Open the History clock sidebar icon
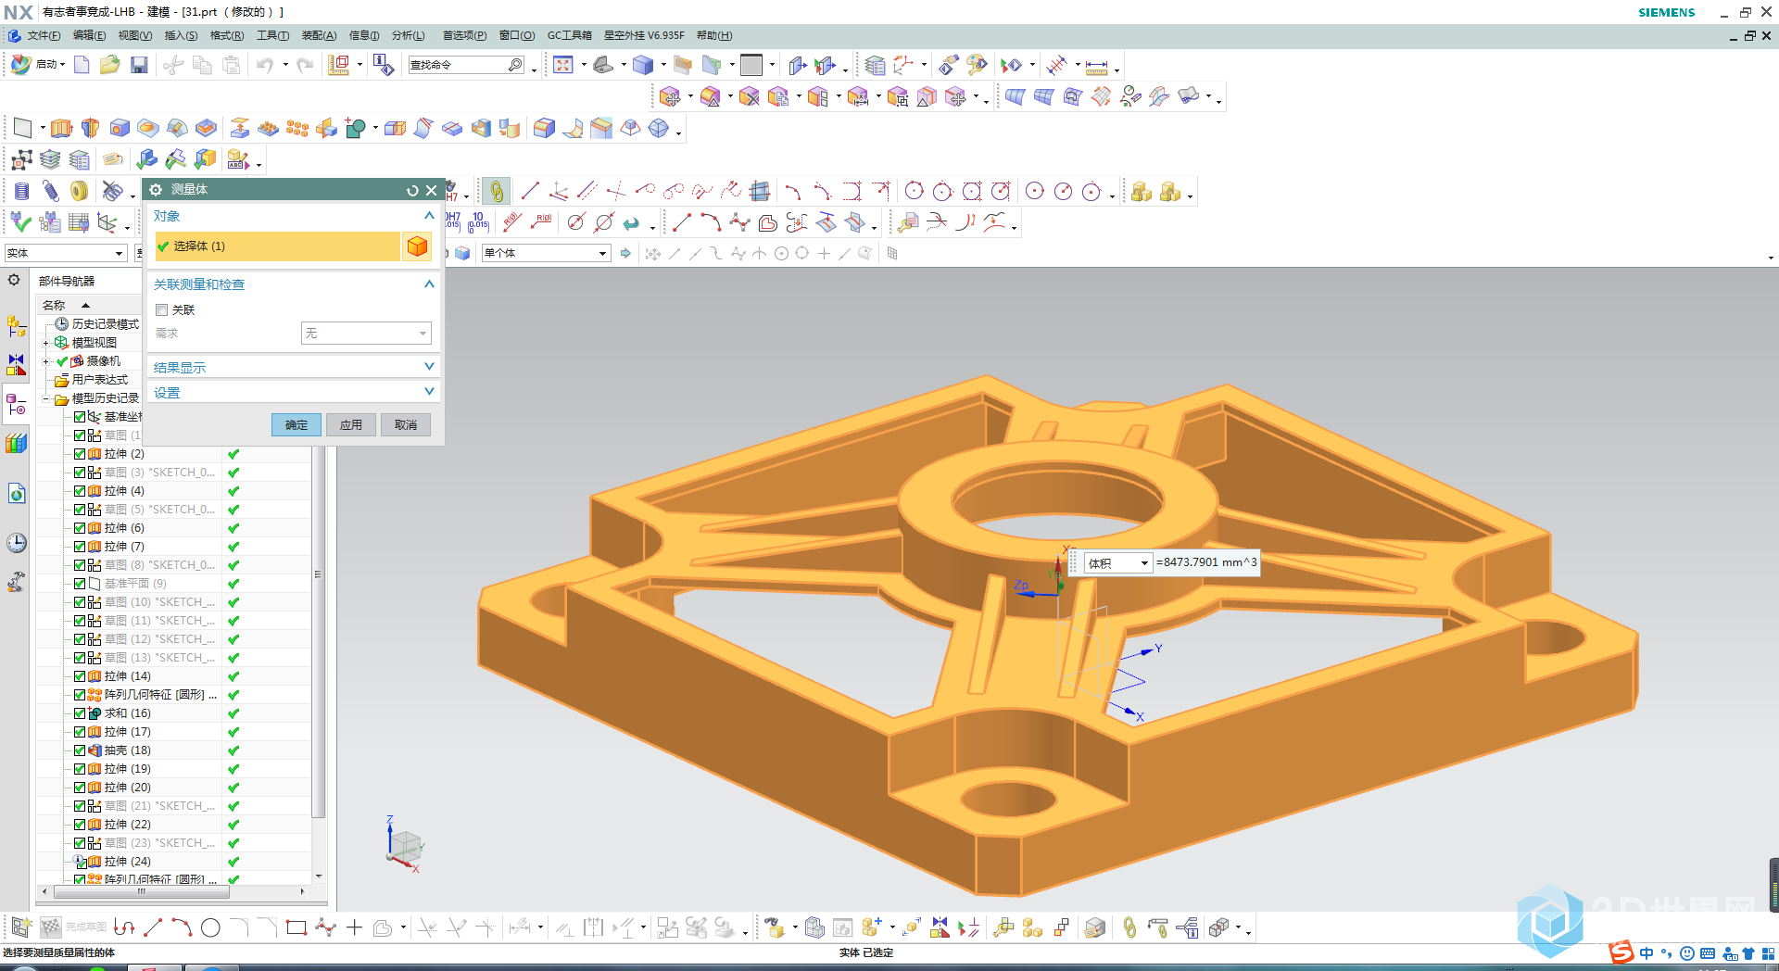Image resolution: width=1779 pixels, height=971 pixels. coord(17,543)
